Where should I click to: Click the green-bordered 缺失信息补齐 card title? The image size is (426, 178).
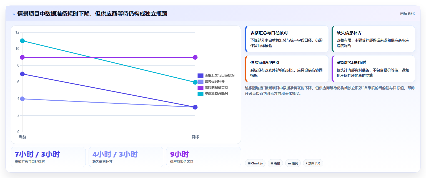[349, 33]
